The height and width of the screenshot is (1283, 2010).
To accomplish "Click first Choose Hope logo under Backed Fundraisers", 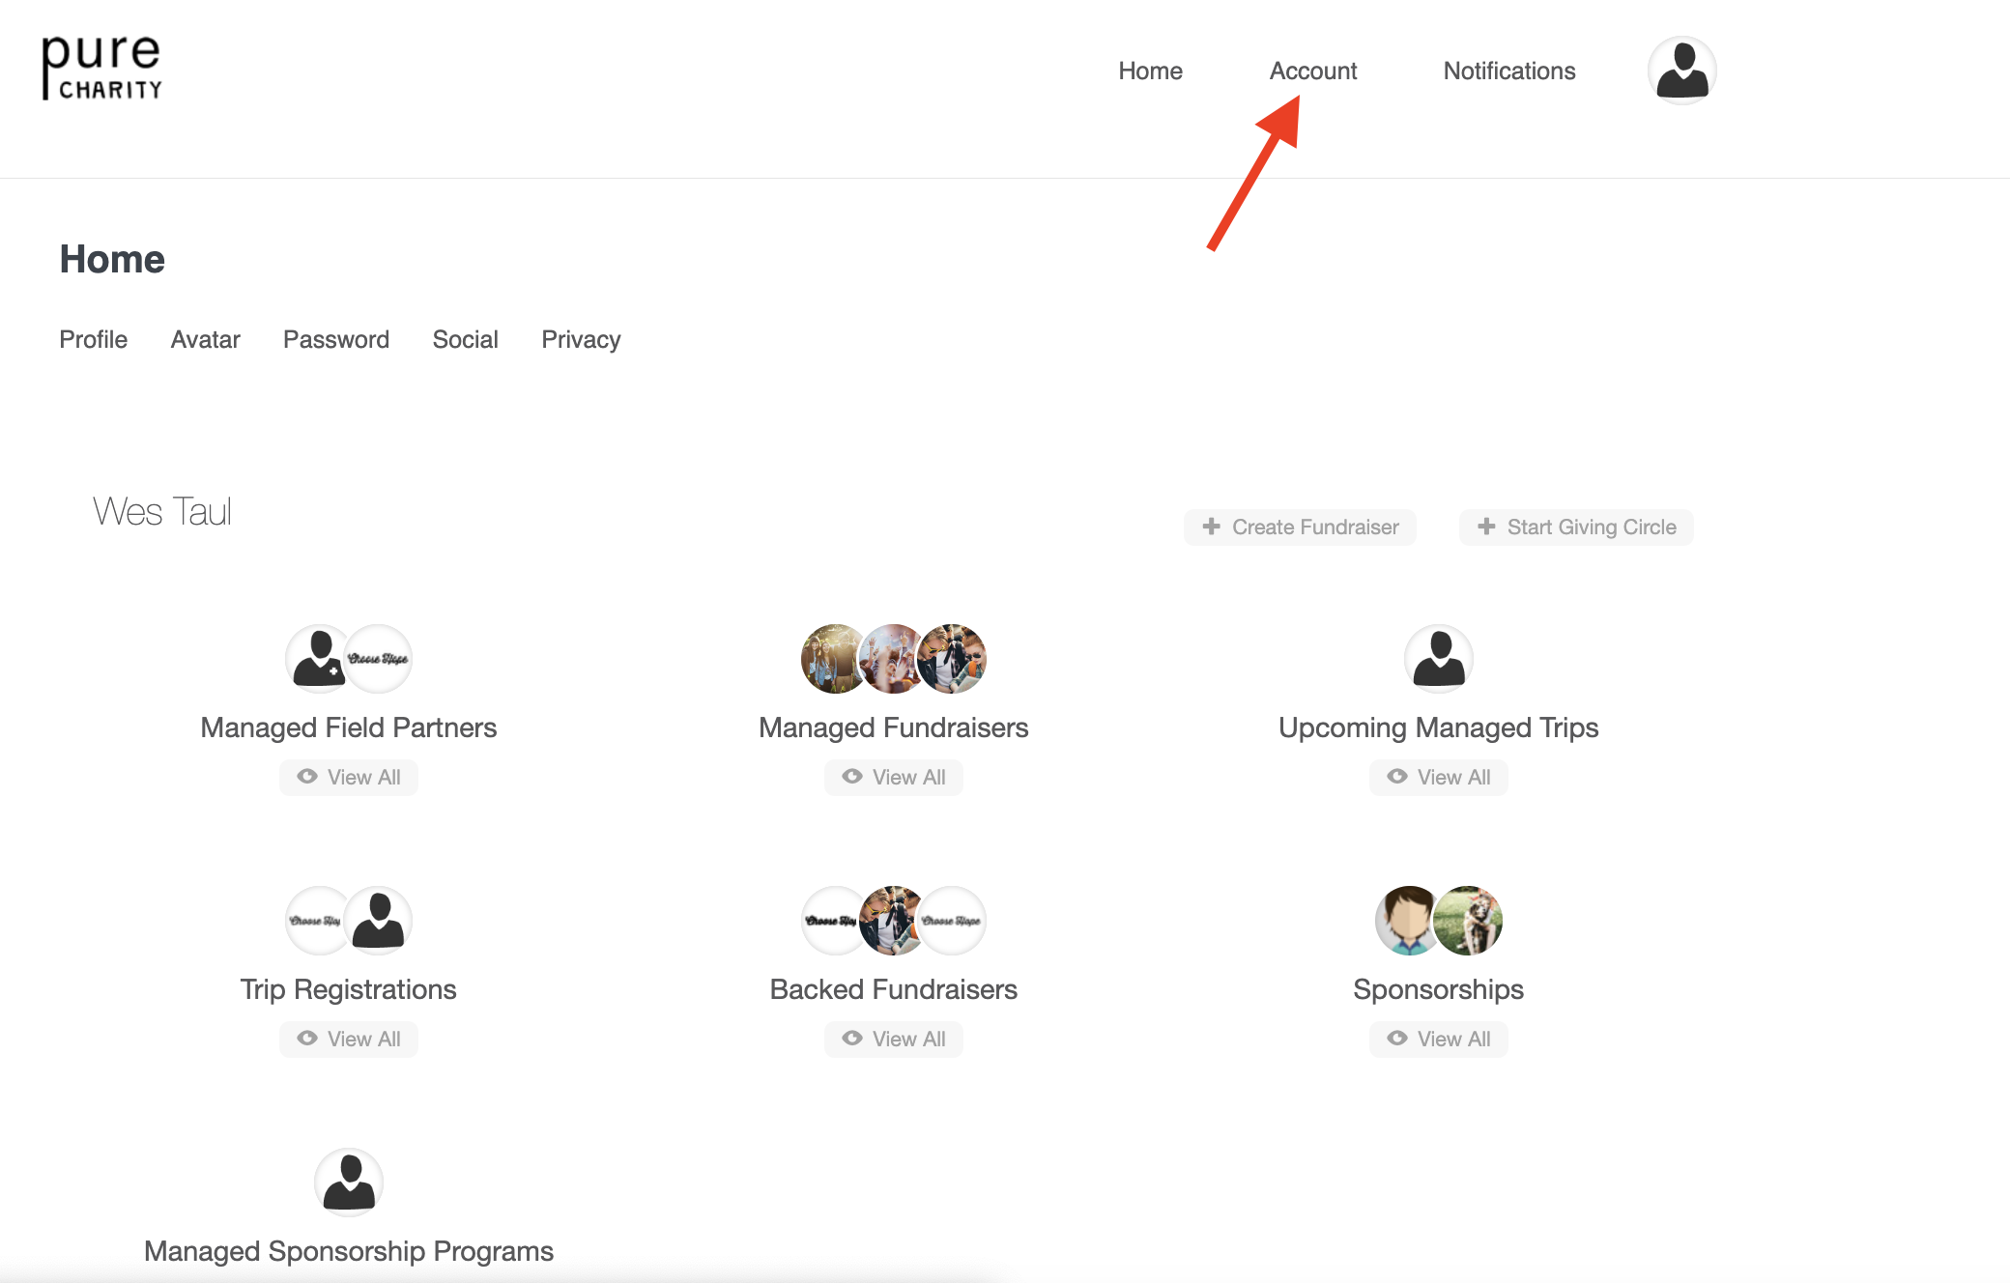I will (x=831, y=921).
